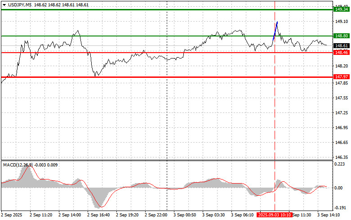Click the 2 Sep 14:00 time axis label

pos(70,215)
